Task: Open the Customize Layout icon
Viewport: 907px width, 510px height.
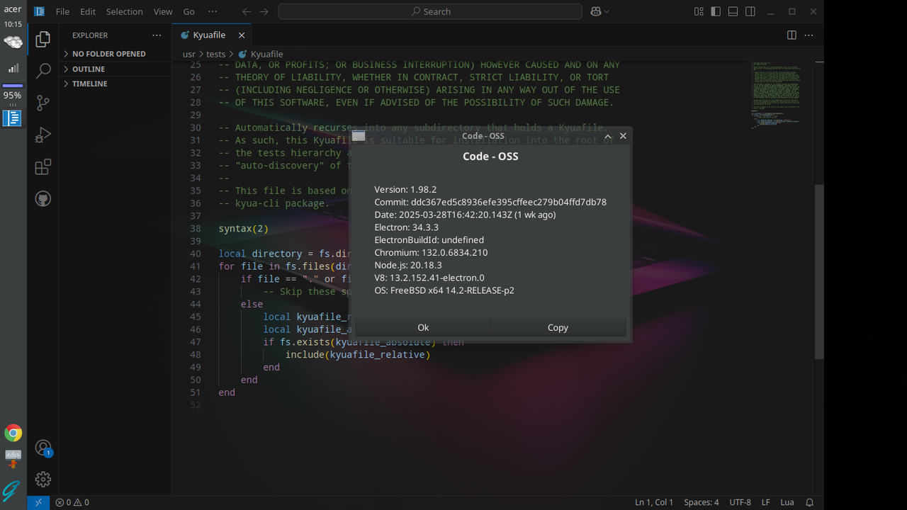Action: 699,11
